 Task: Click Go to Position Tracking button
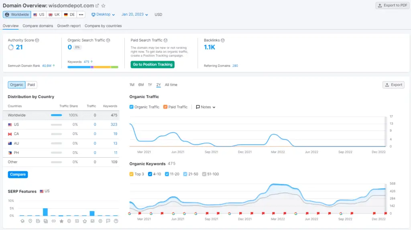click(x=153, y=64)
